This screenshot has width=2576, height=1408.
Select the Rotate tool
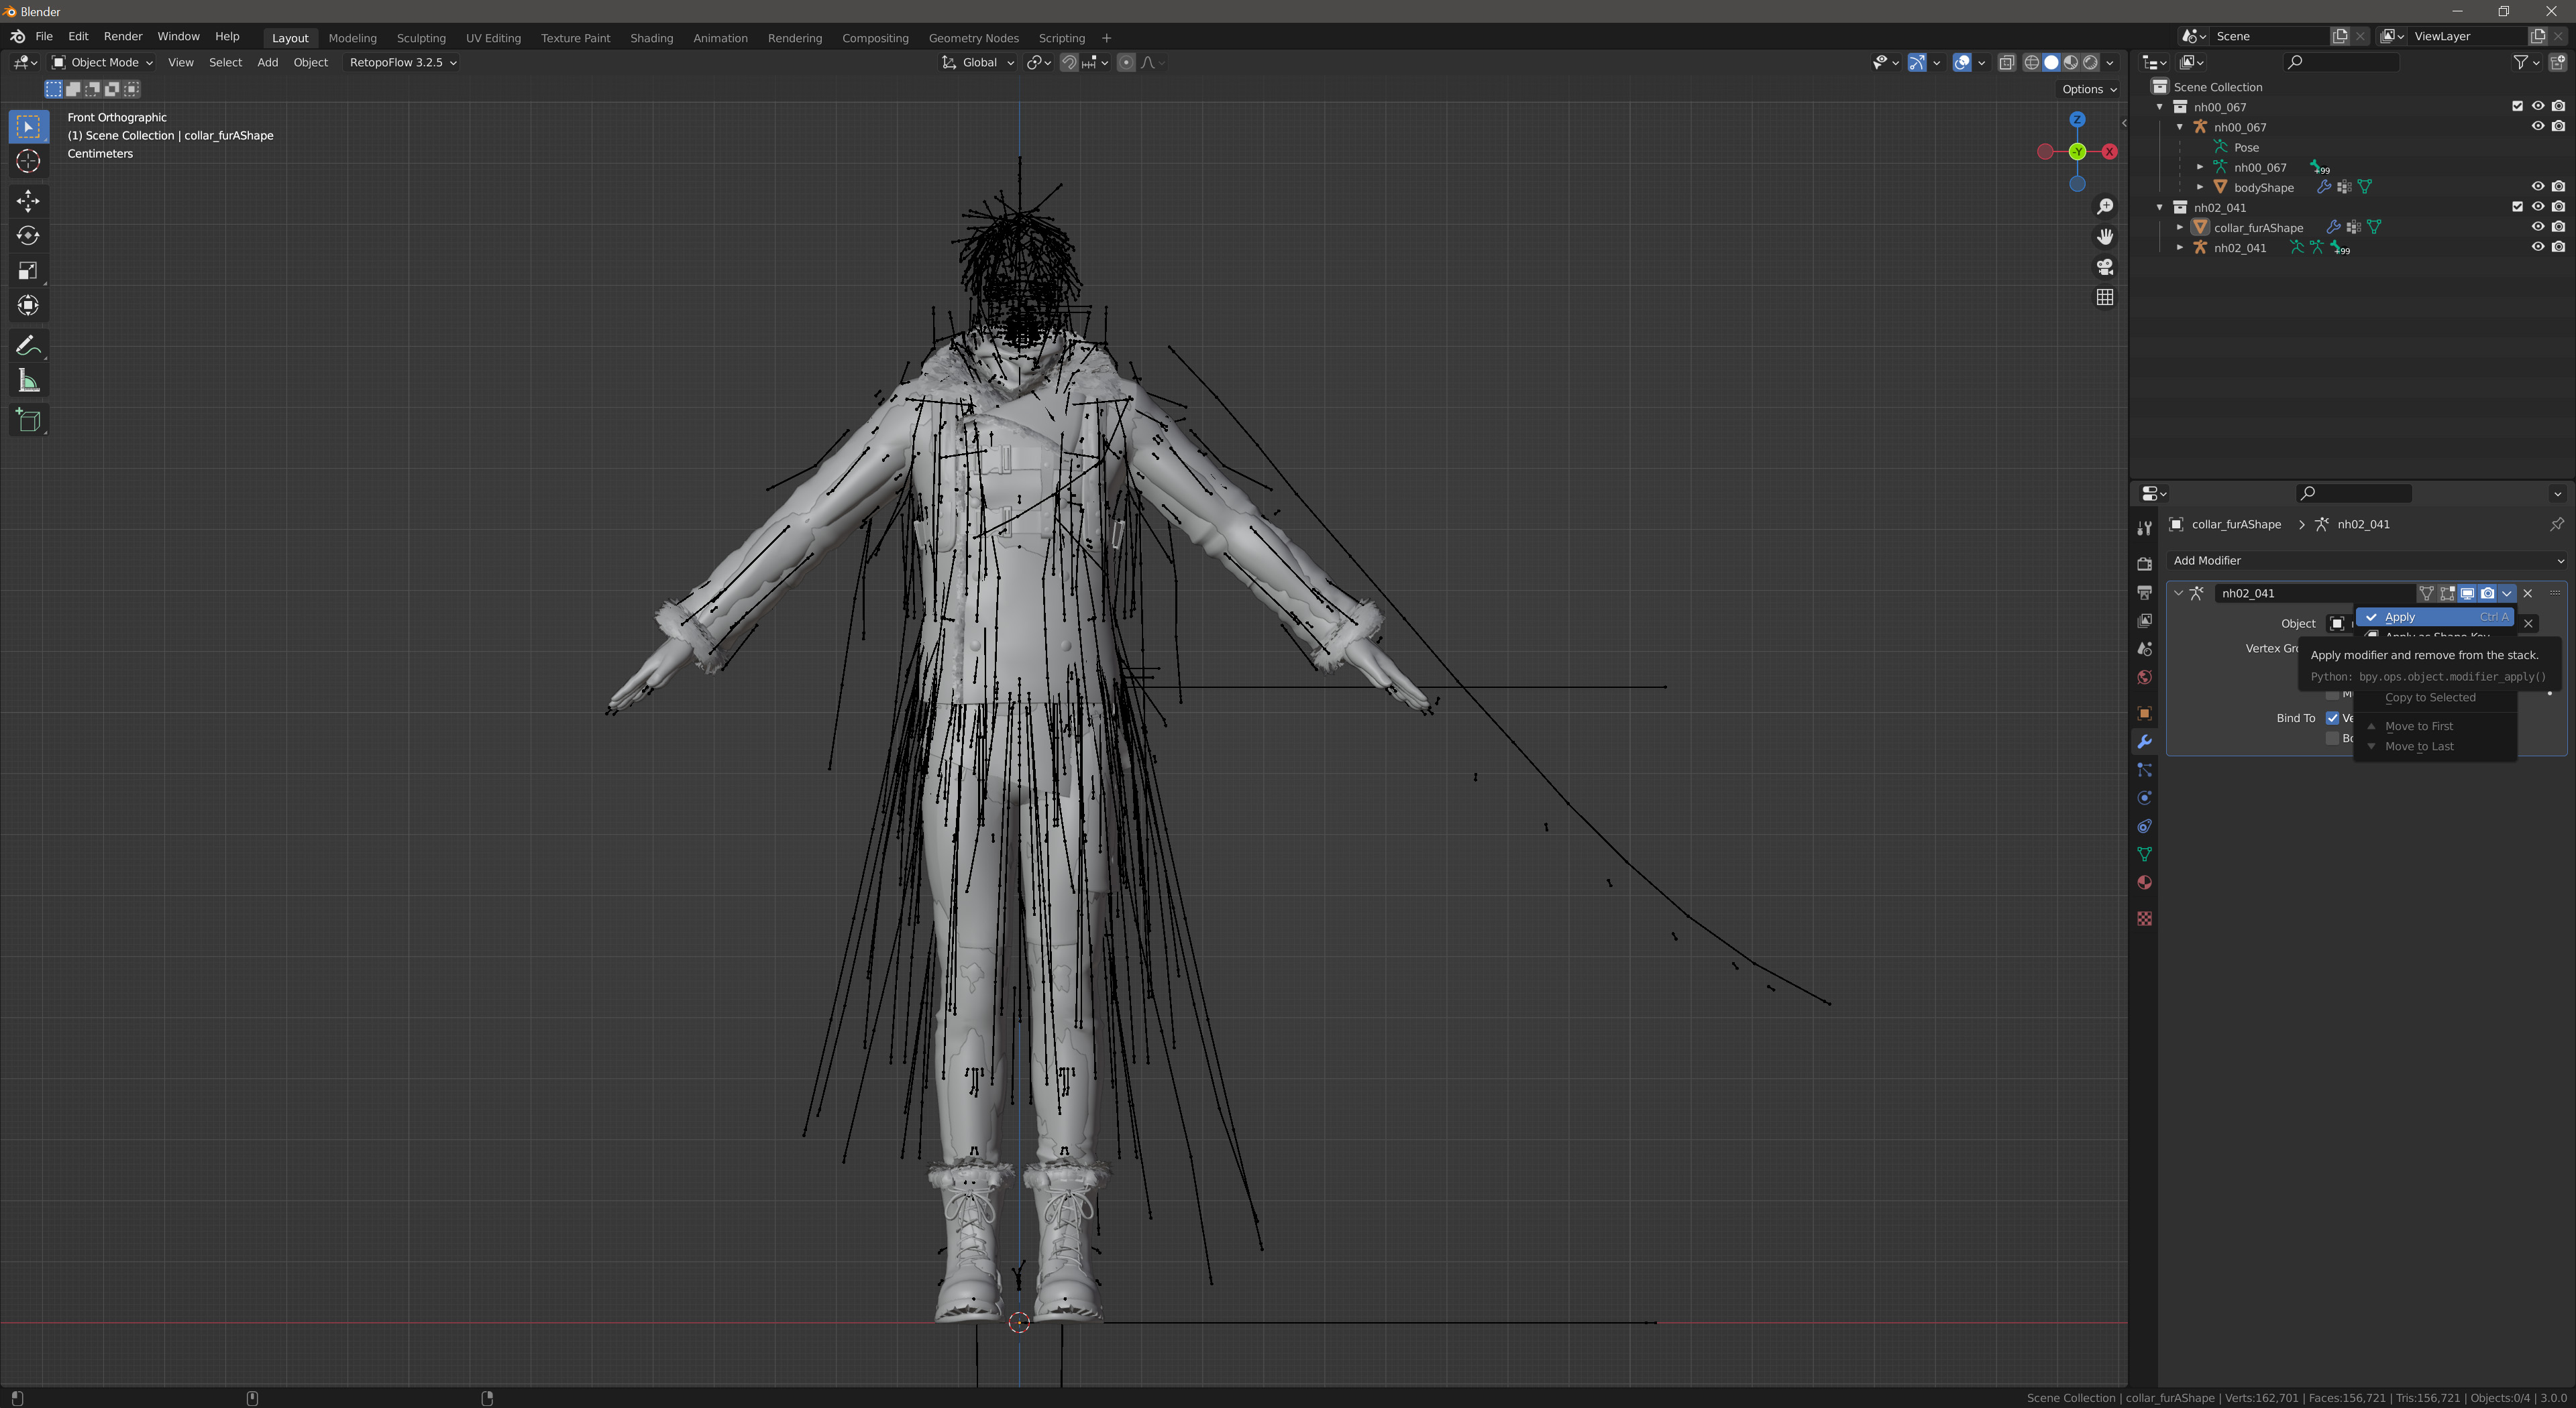(28, 236)
